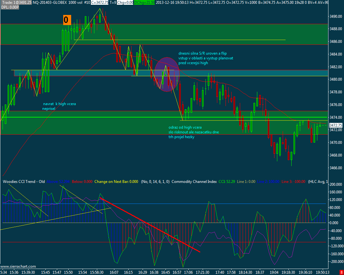The width and height of the screenshot is (344, 275).
Task: Click the DPL: 0.00P label
Action: 10,7
